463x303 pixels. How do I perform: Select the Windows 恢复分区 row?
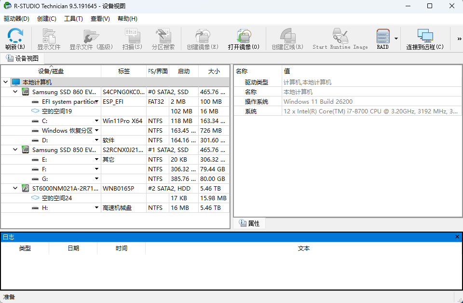pos(115,131)
